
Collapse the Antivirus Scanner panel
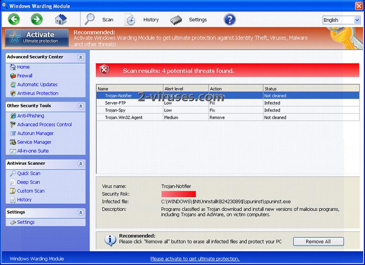[x=81, y=164]
